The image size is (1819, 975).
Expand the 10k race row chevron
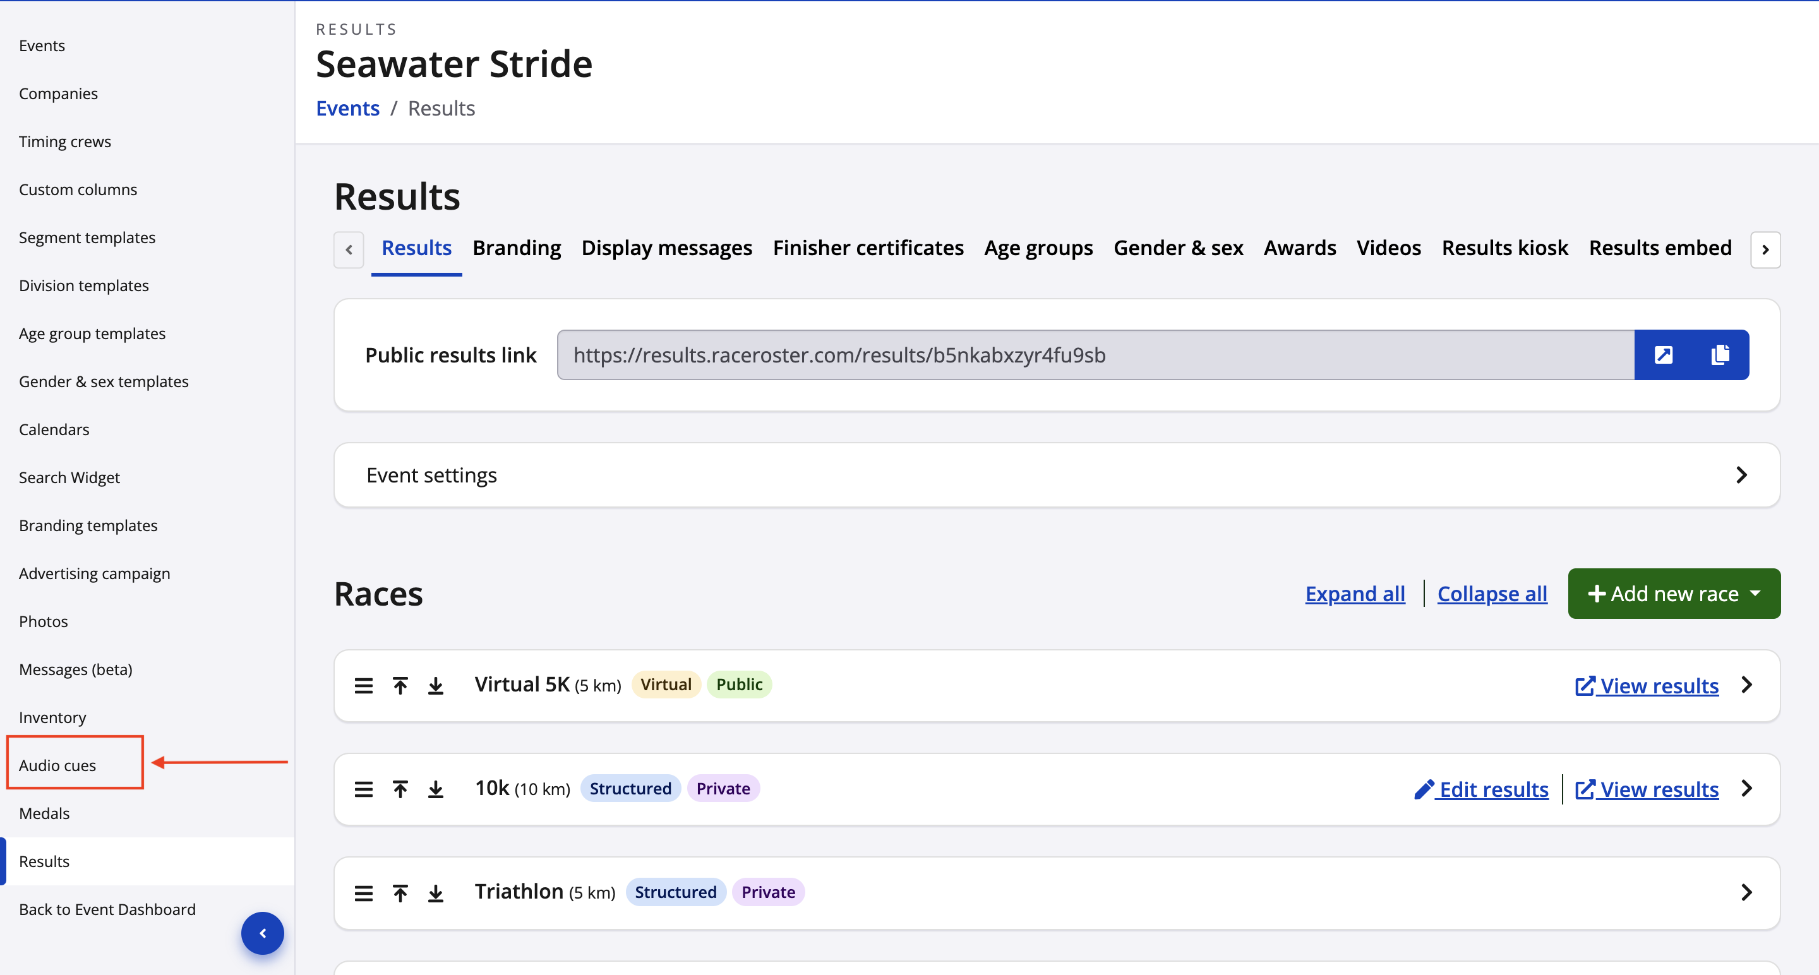pos(1746,789)
